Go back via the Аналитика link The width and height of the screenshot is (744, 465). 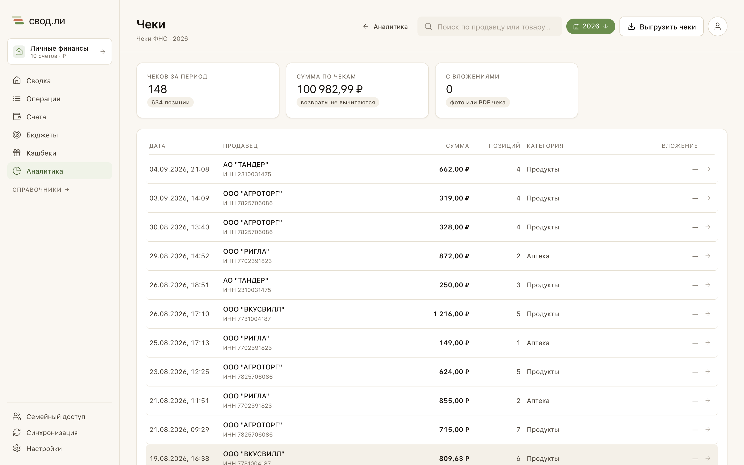point(385,27)
